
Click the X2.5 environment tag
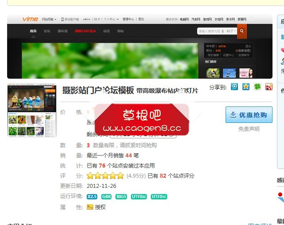tap(92, 197)
